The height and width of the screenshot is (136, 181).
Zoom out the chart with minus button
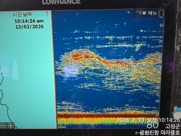click(x=3, y=125)
